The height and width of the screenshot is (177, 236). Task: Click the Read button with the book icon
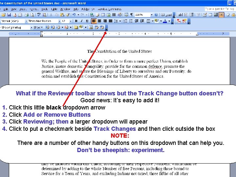(x=166, y=15)
